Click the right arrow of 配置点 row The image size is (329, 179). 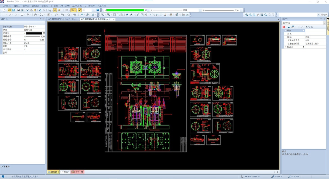point(304,47)
